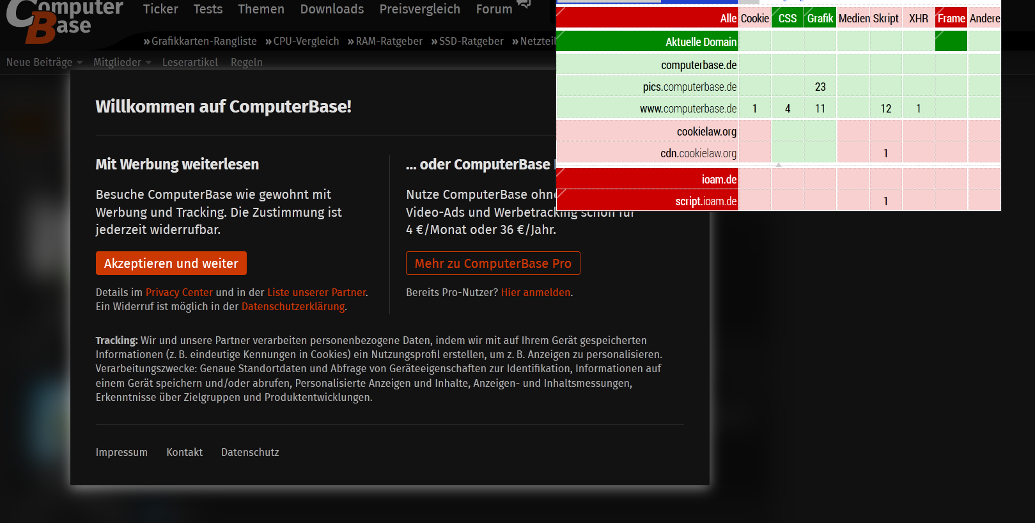Toggle the CSS column header
Viewport: 1035px width, 523px height.
pos(788,19)
